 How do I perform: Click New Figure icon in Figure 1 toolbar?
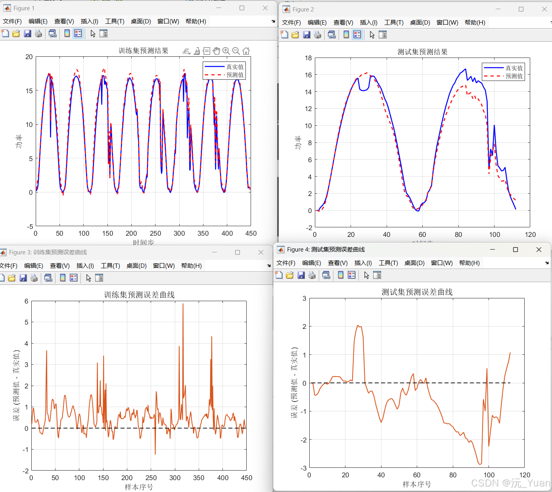click(5, 34)
